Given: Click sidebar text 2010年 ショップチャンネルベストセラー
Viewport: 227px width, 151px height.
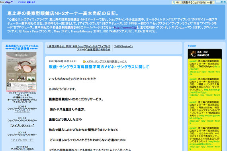Looking at the screenshot, I should point(22,119).
